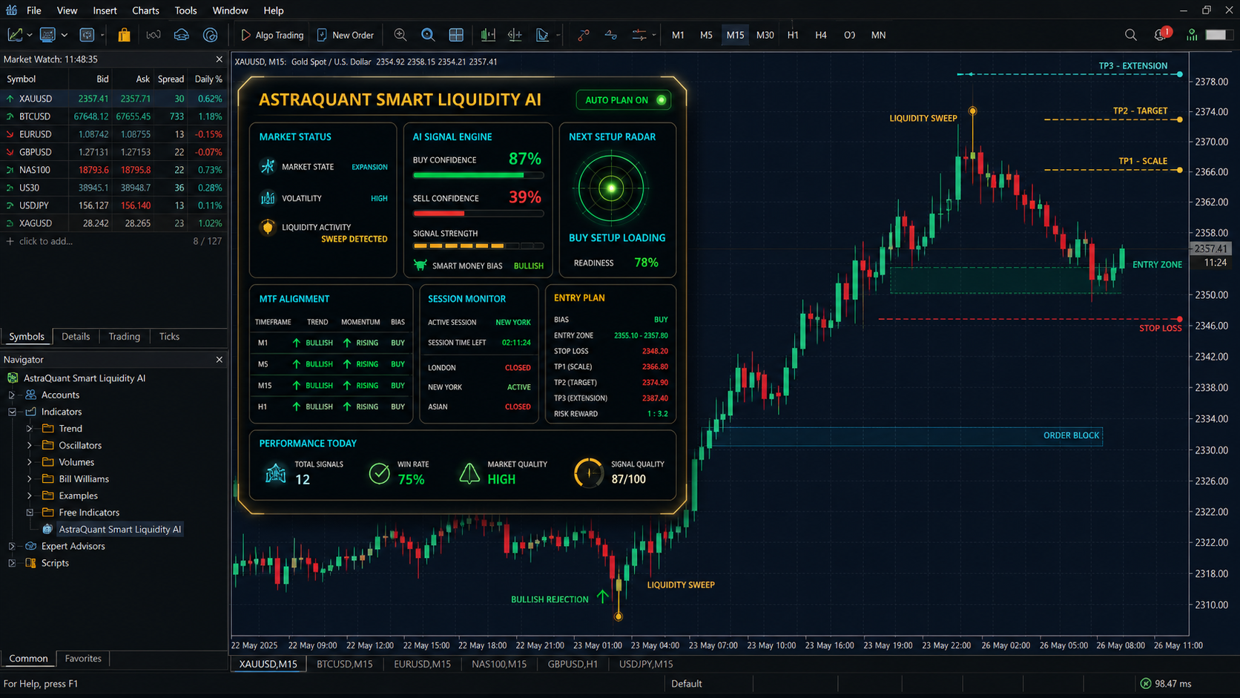Switch to the Ticks tab
Screen dimensions: 1240x698
pyautogui.click(x=169, y=337)
